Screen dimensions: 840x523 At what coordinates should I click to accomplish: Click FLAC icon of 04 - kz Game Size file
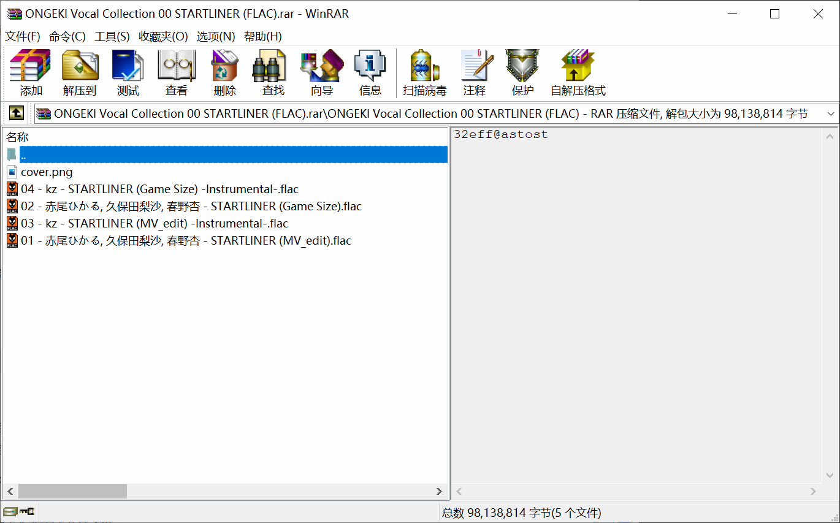click(12, 189)
